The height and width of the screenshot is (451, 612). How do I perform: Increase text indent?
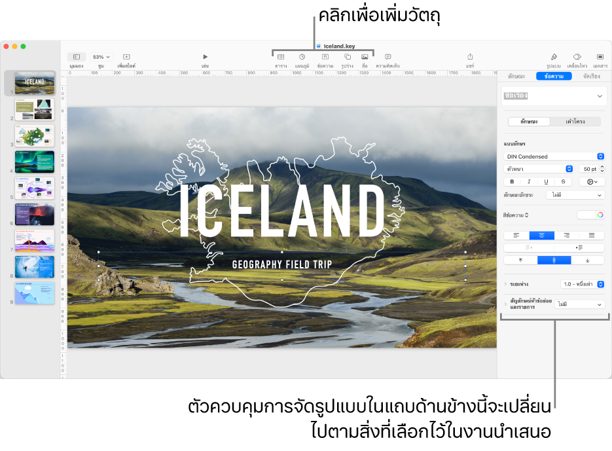[579, 247]
